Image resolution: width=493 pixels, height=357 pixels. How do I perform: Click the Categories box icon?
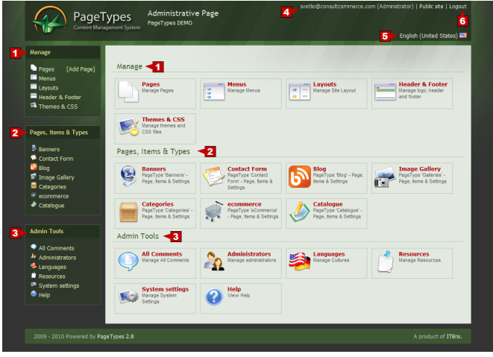[x=128, y=212]
